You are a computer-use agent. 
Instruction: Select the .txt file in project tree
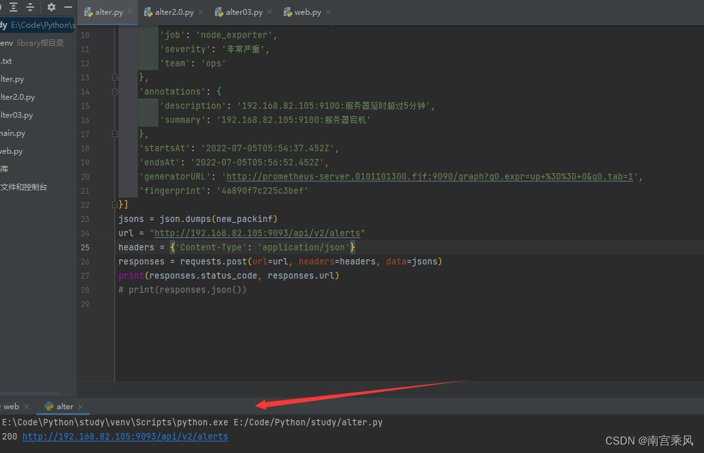point(6,61)
